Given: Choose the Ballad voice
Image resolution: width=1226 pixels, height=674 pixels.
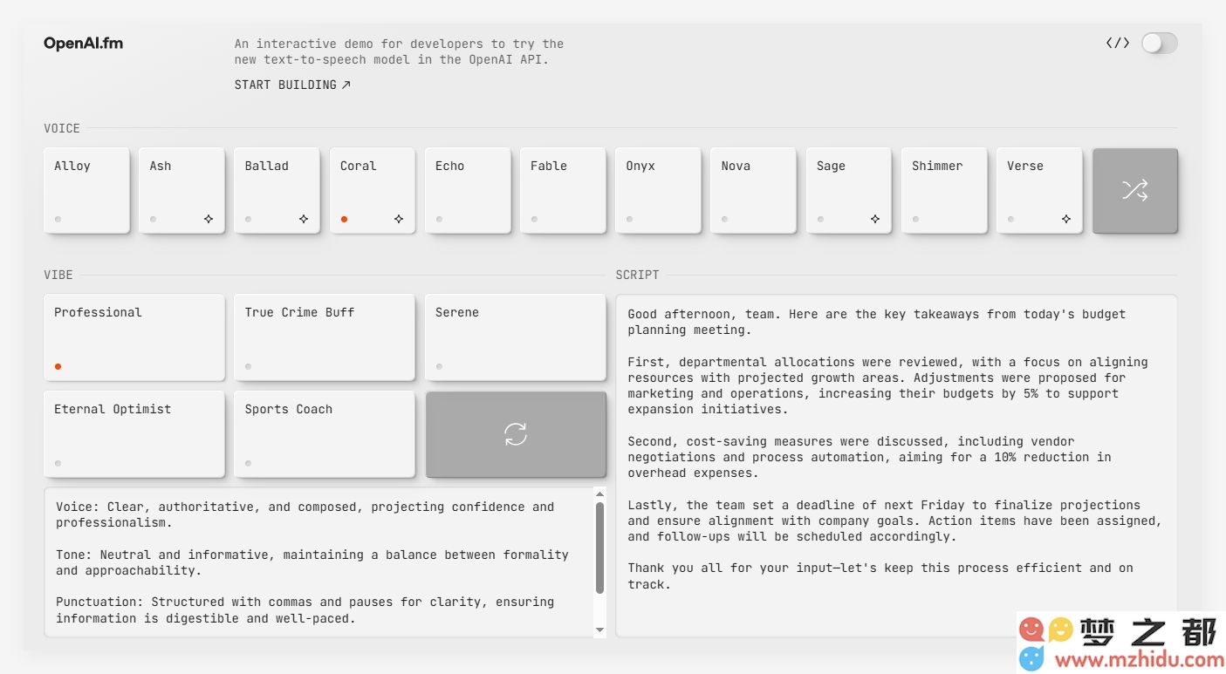Looking at the screenshot, I should [x=277, y=190].
